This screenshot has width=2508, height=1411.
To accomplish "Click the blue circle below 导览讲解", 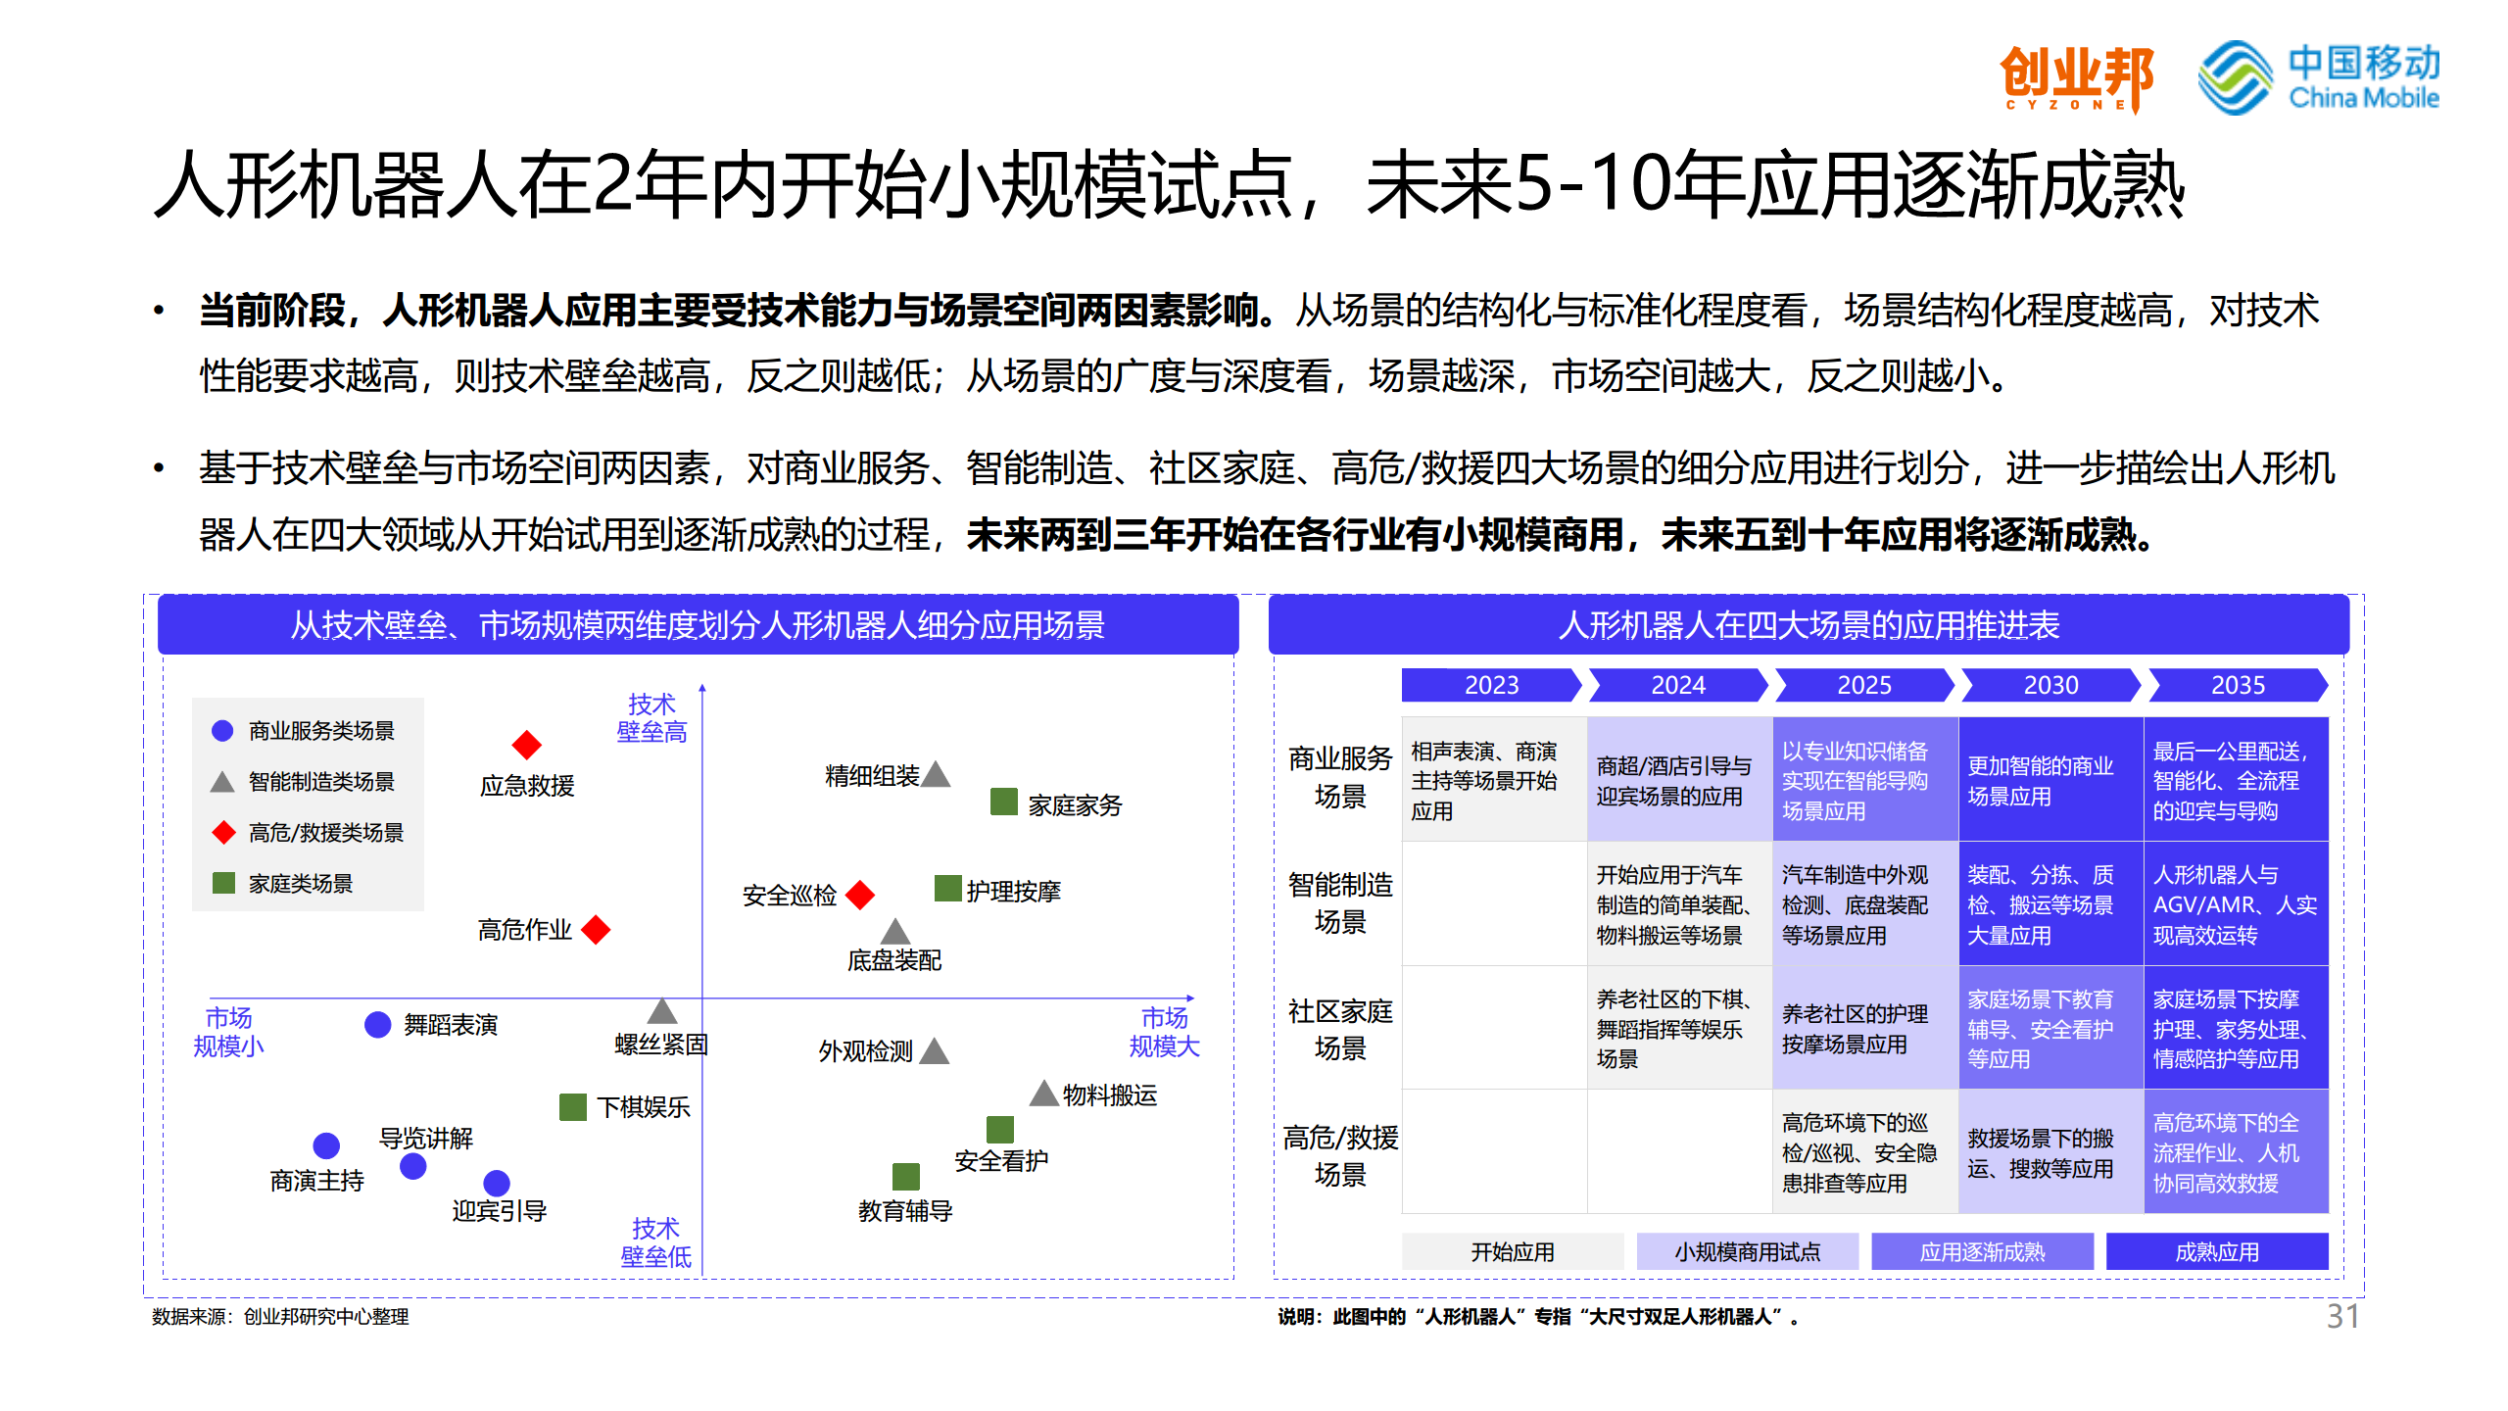I will (x=413, y=1166).
